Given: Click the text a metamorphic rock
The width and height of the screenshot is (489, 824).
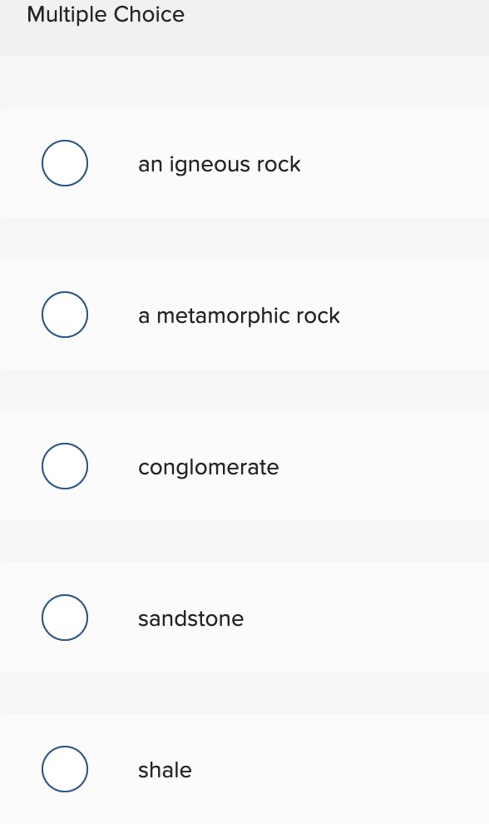Looking at the screenshot, I should pyautogui.click(x=239, y=315).
